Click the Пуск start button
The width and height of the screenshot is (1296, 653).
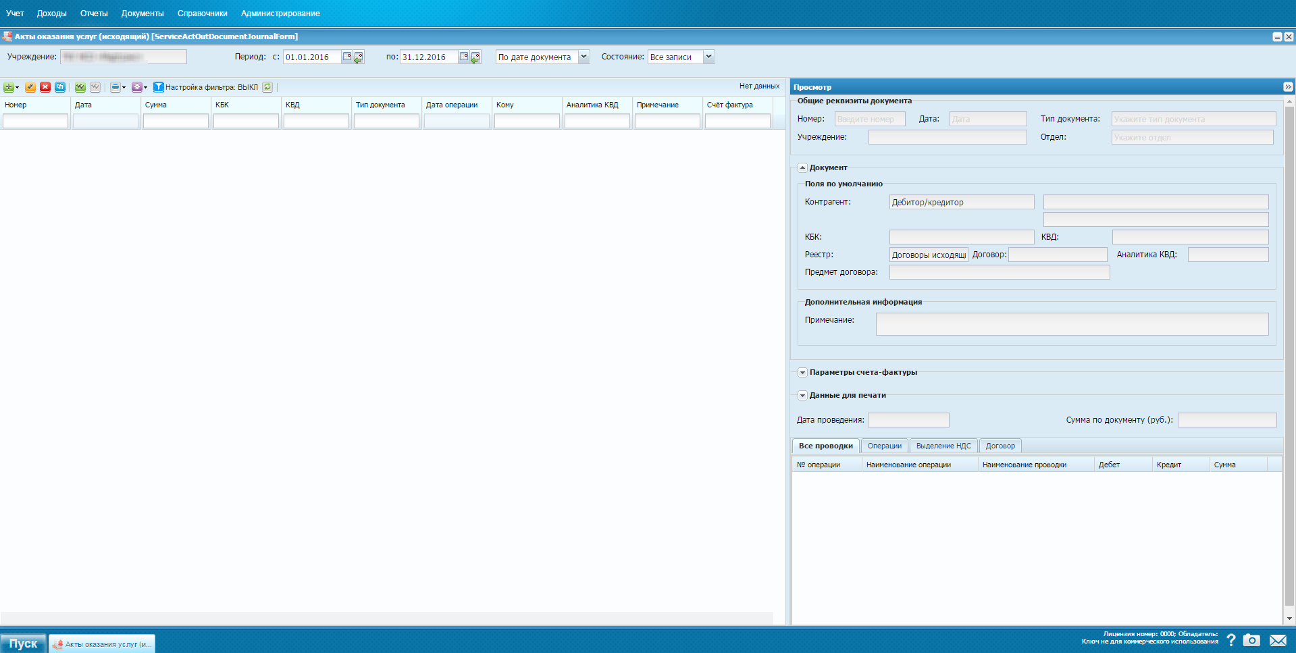tap(23, 644)
